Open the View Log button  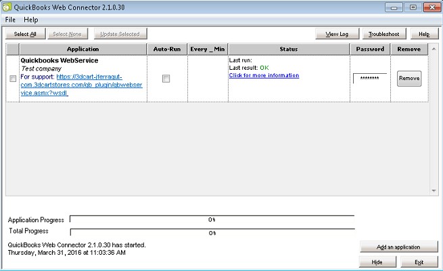click(337, 34)
